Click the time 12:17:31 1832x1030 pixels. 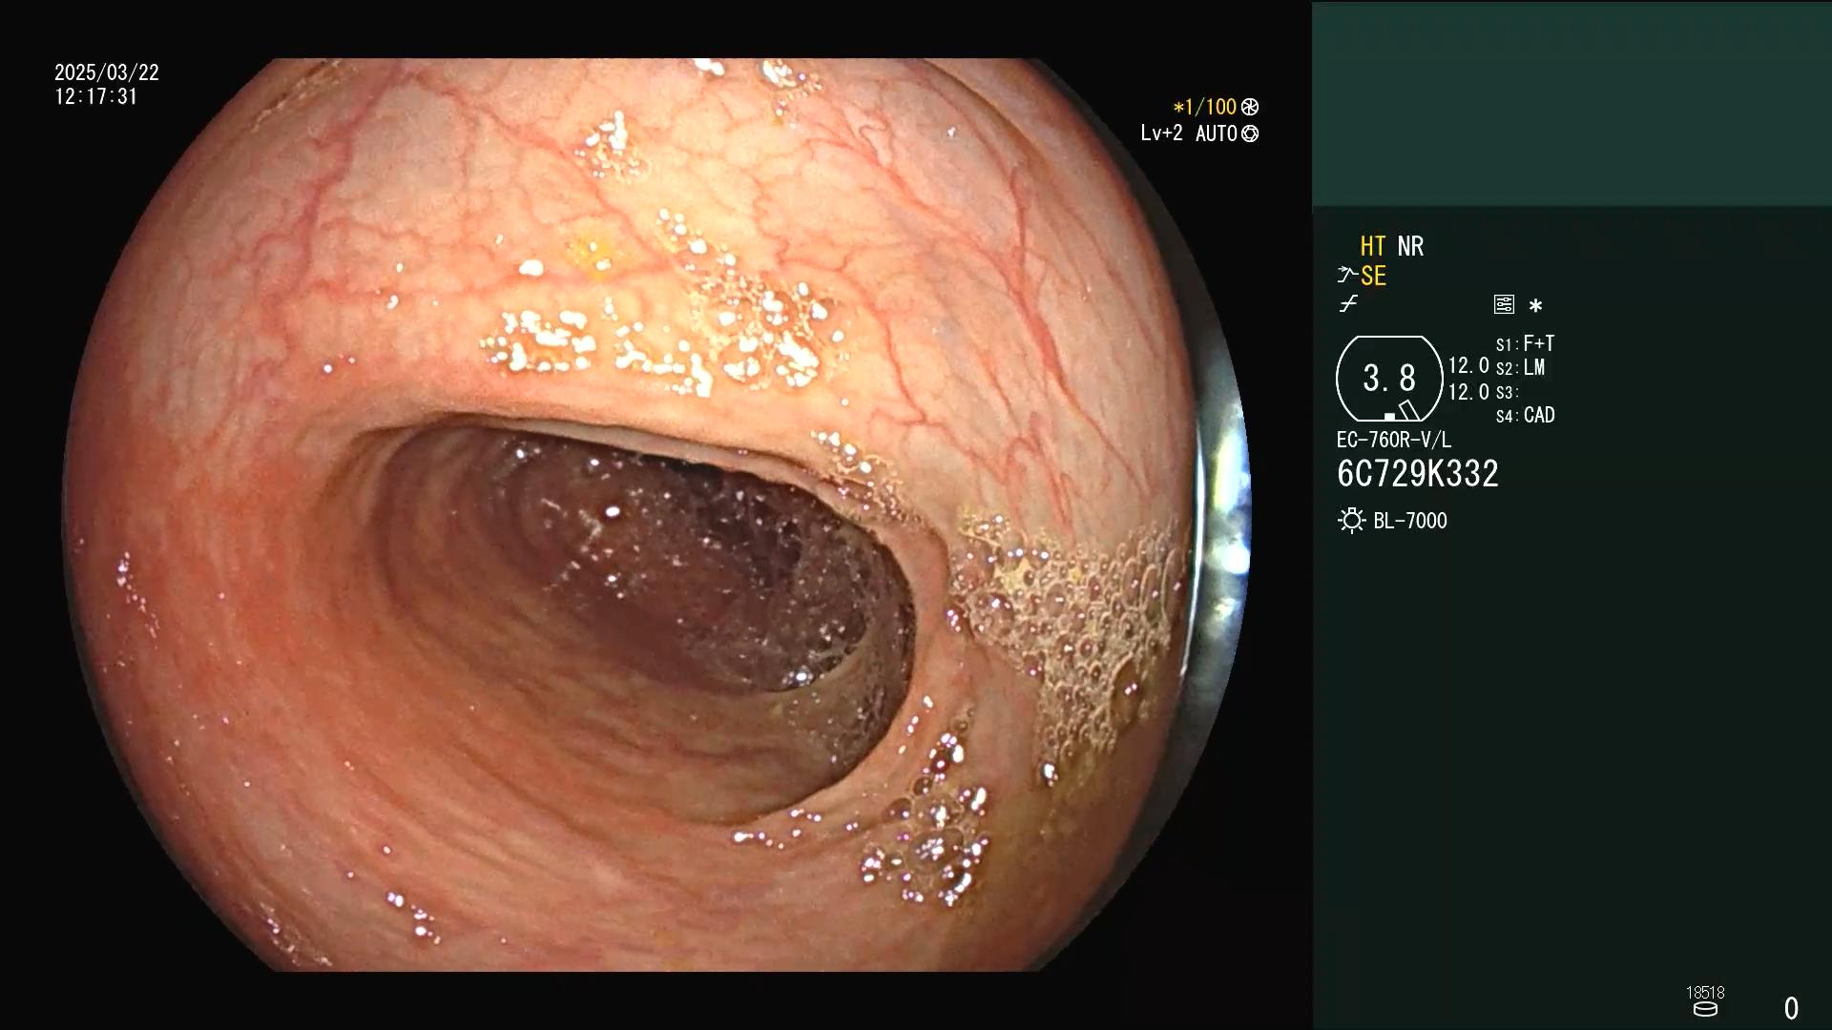pyautogui.click(x=96, y=96)
